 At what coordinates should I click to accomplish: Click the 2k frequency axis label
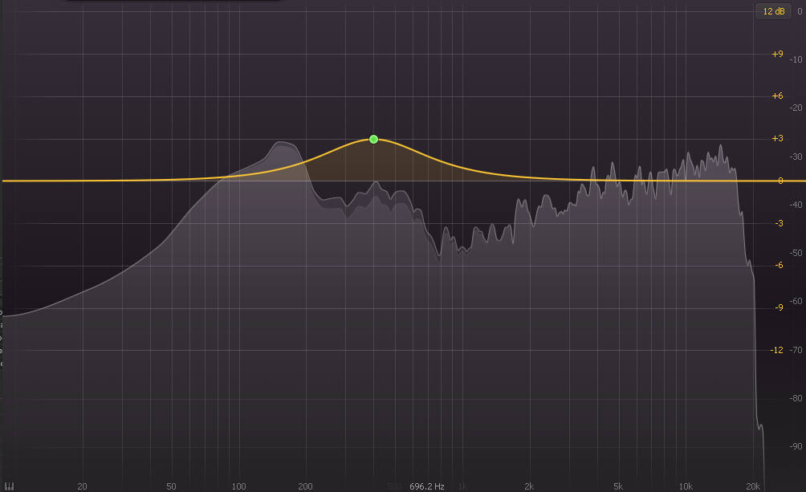coord(529,486)
